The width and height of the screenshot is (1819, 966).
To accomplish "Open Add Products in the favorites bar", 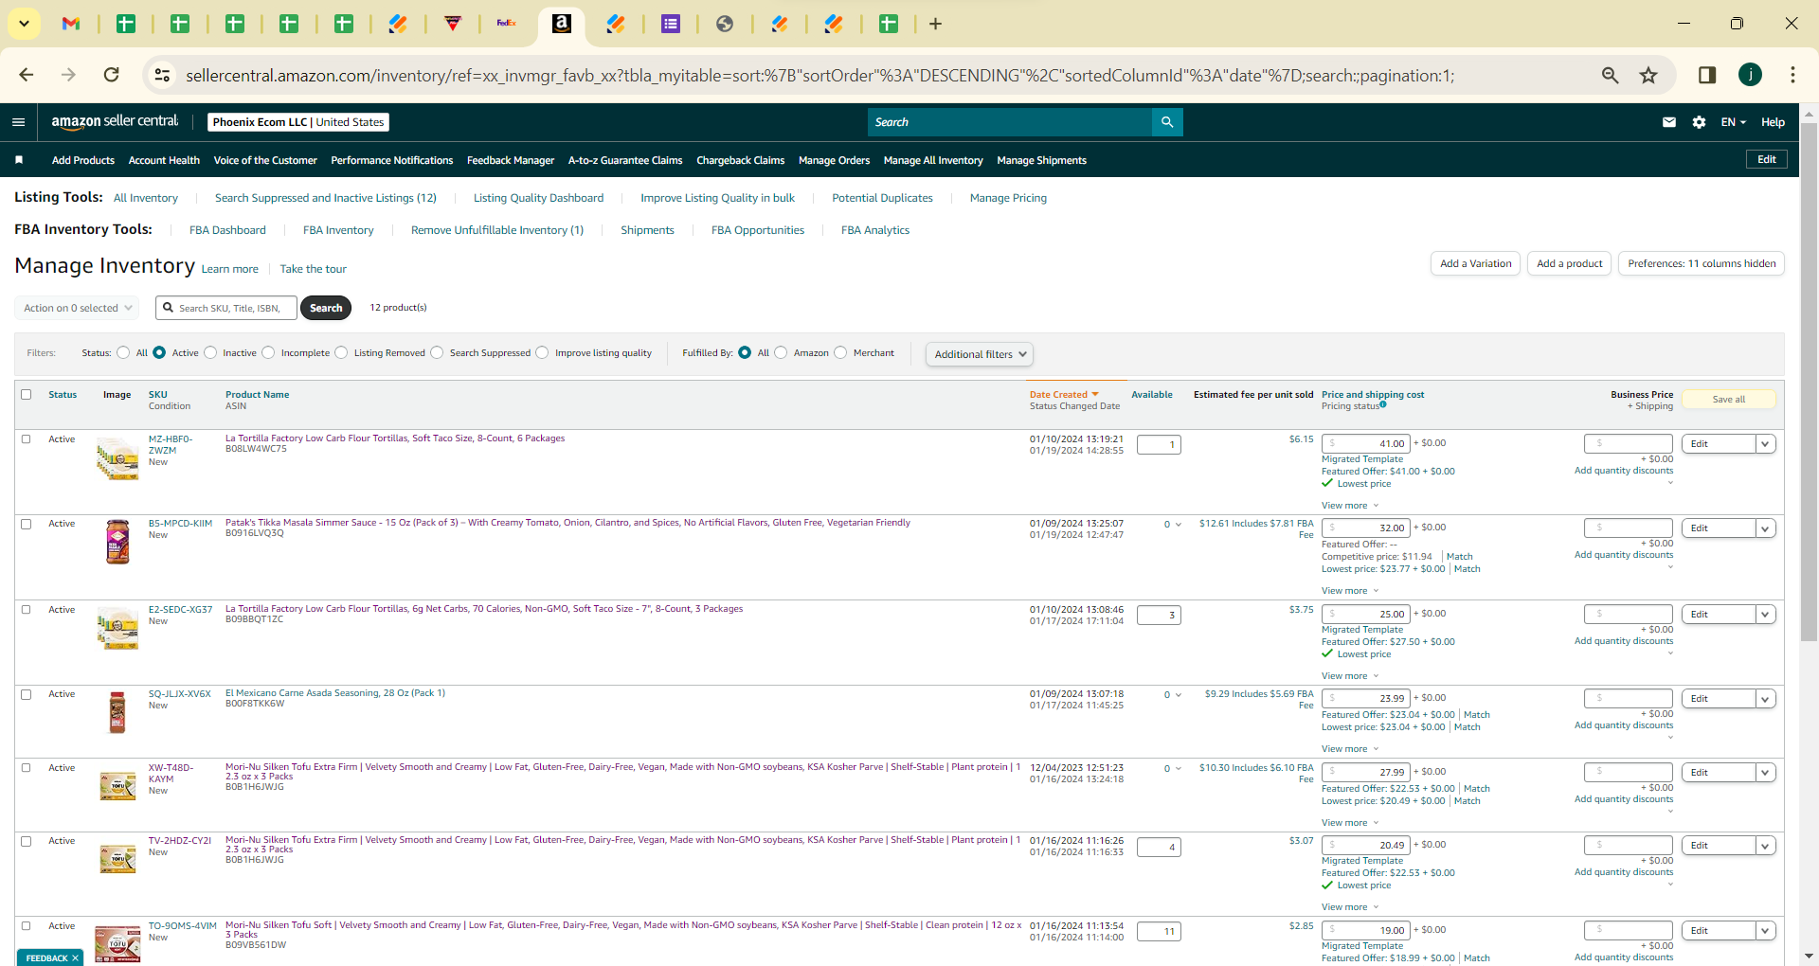I will [83, 160].
